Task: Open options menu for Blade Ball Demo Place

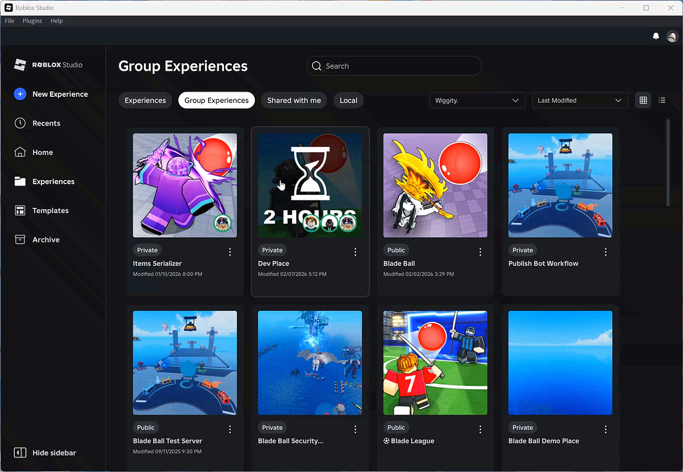Action: click(606, 429)
